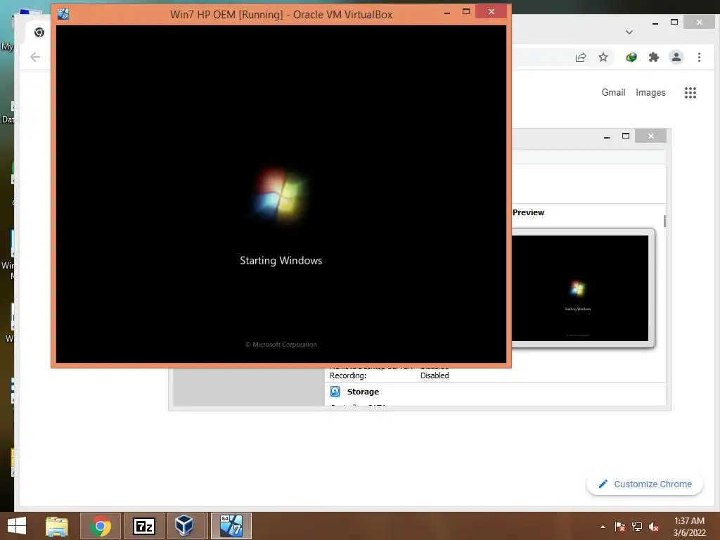Screen dimensions: 720x540
Task: Click the Chrome icon in the browser tab
Action: tap(39, 32)
